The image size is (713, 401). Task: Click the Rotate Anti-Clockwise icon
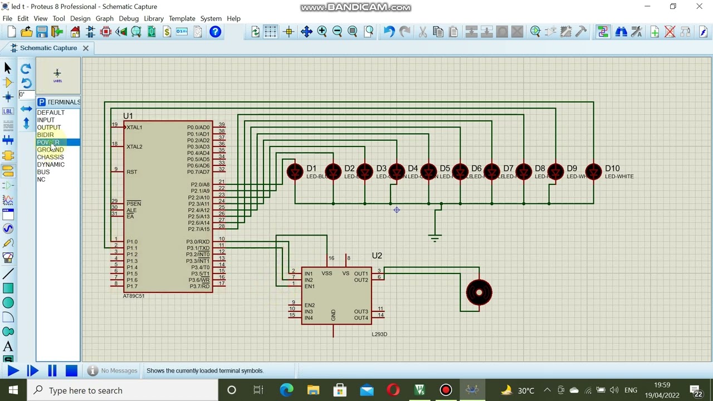pos(26,83)
